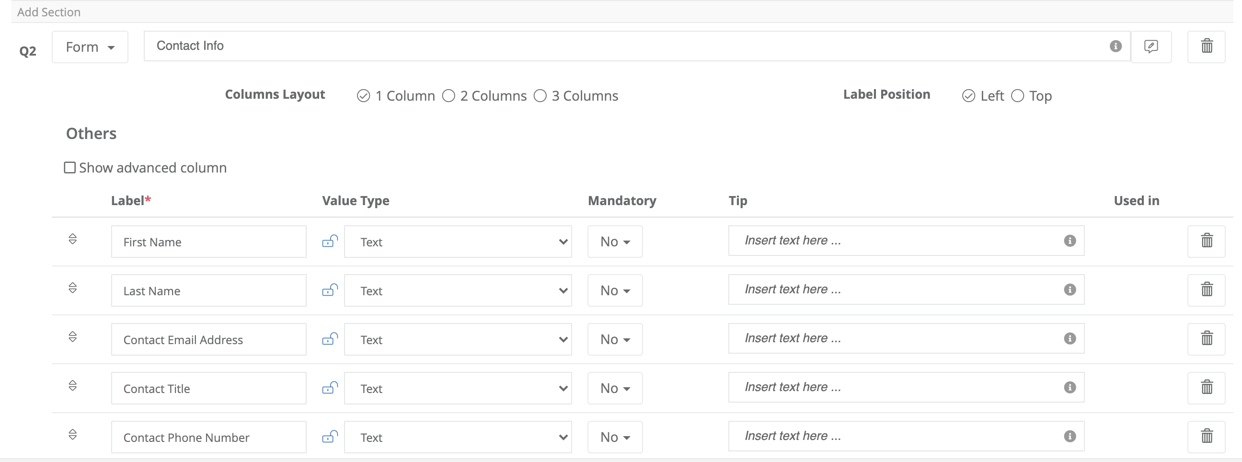Click the unlock icon beside Contact Title
Viewport: 1242px width, 462px height.
329,388
